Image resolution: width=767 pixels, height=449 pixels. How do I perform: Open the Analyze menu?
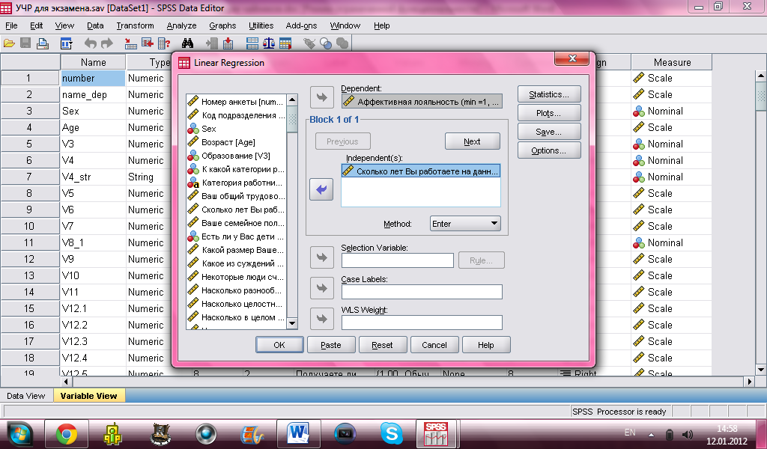click(181, 25)
